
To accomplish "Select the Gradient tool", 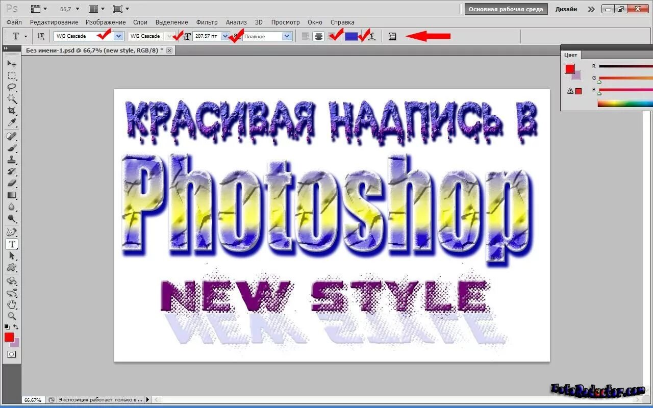I will [12, 195].
